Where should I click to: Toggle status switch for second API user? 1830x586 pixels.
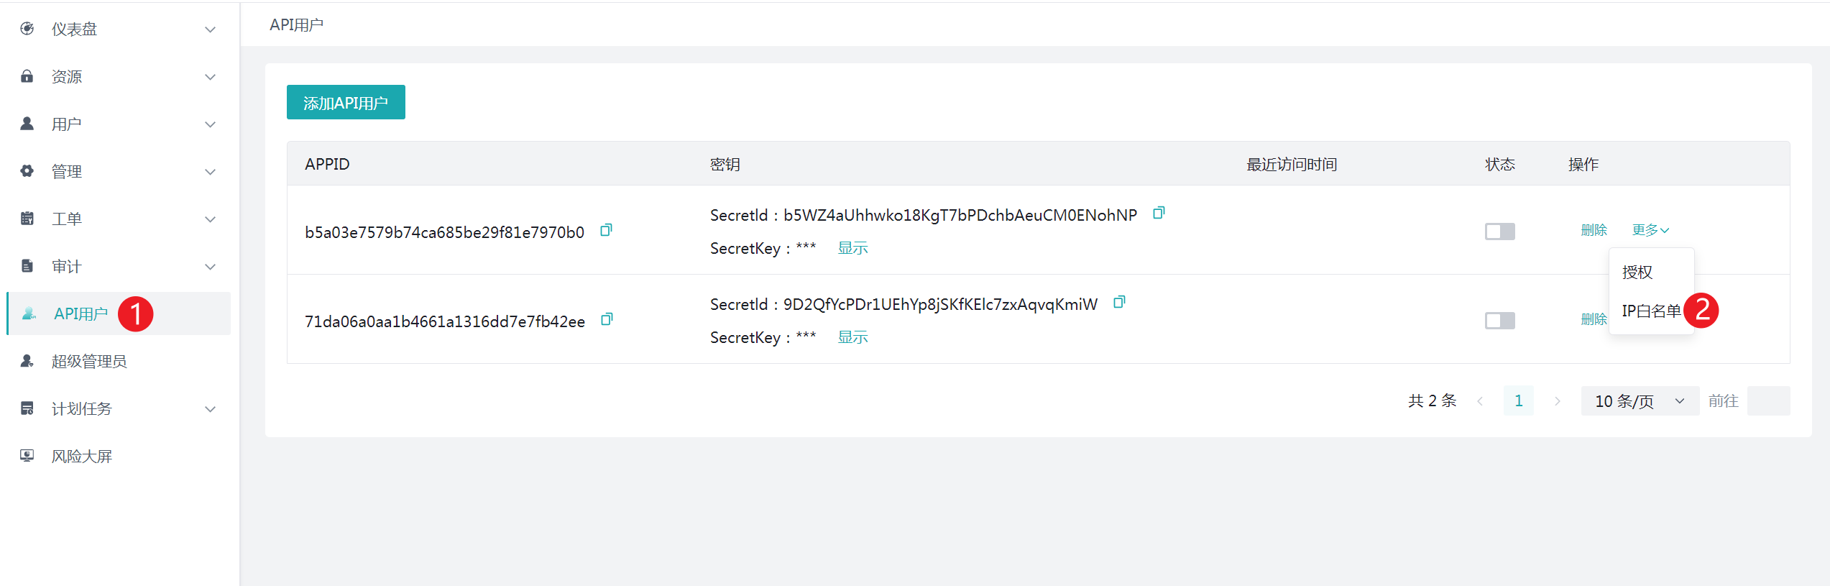(x=1499, y=321)
